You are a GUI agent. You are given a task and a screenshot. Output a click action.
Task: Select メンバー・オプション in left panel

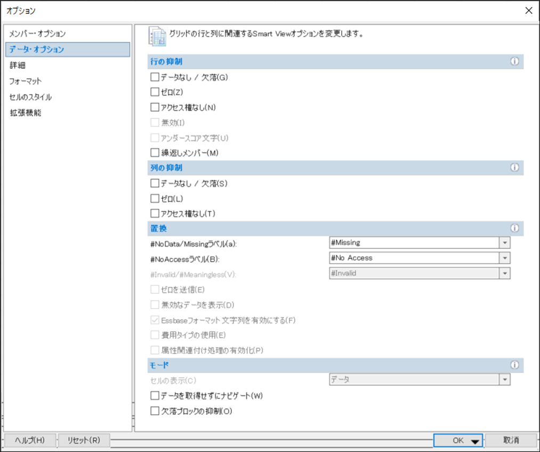pyautogui.click(x=37, y=34)
